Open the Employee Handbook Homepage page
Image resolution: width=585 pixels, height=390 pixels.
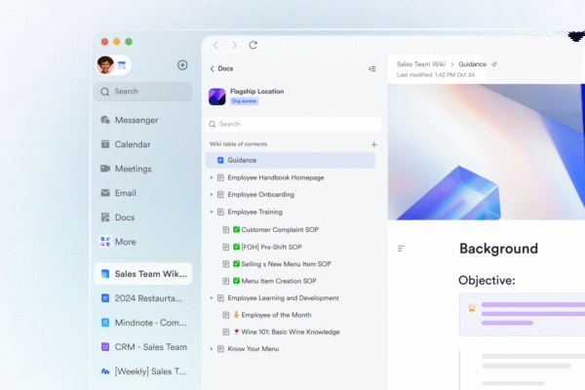coord(276,177)
